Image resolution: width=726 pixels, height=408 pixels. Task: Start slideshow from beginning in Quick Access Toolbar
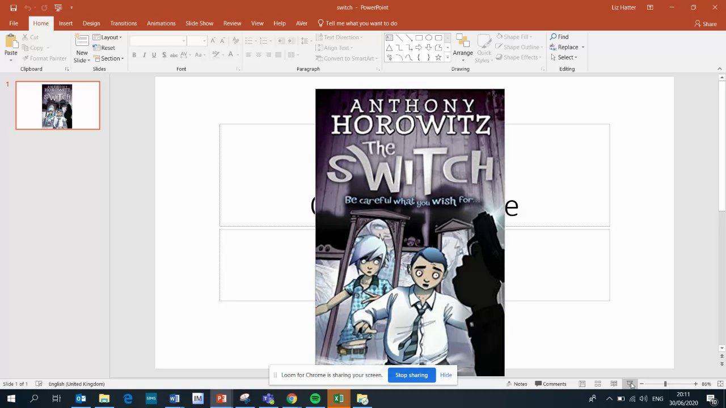pyautogui.click(x=58, y=8)
